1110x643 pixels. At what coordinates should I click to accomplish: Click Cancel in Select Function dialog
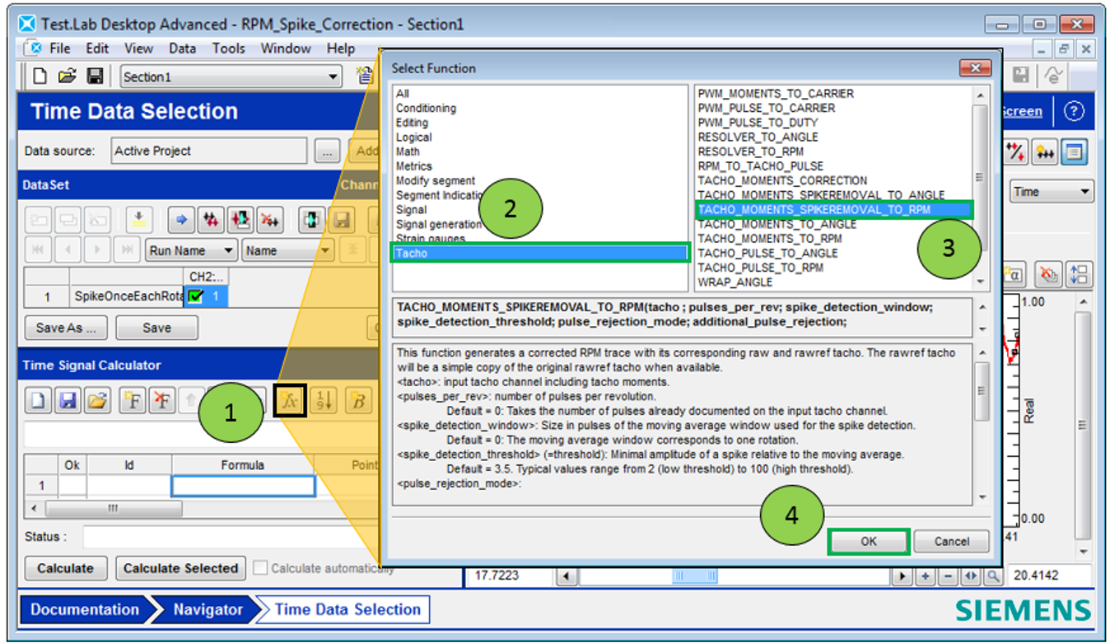[952, 541]
